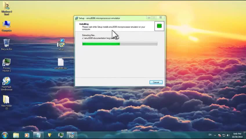Open the volume speaker icon
The image size is (246, 139).
pos(228,135)
